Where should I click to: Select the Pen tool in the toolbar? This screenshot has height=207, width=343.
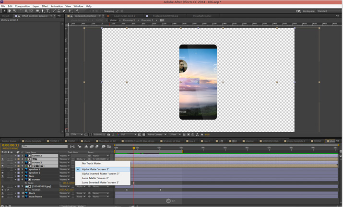[x=42, y=11]
